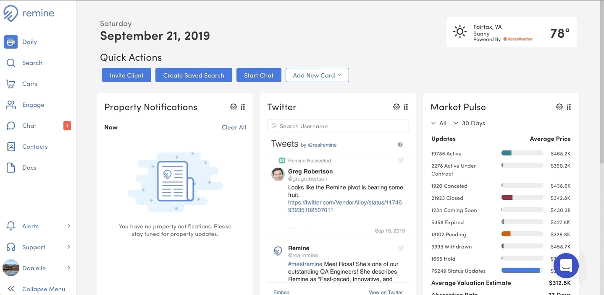Open the floating chat support bubble
Screen dimensions: 604x295
(566, 265)
